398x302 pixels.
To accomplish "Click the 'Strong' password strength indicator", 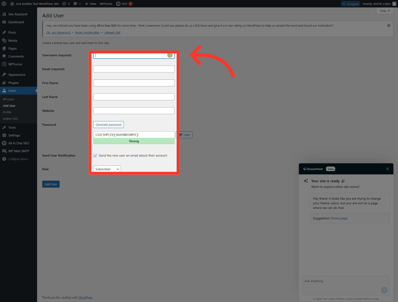I will (134, 141).
